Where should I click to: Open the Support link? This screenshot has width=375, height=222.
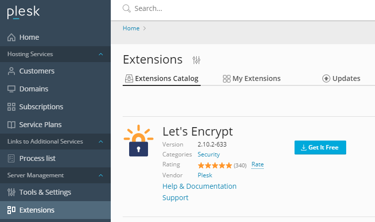pos(175,198)
